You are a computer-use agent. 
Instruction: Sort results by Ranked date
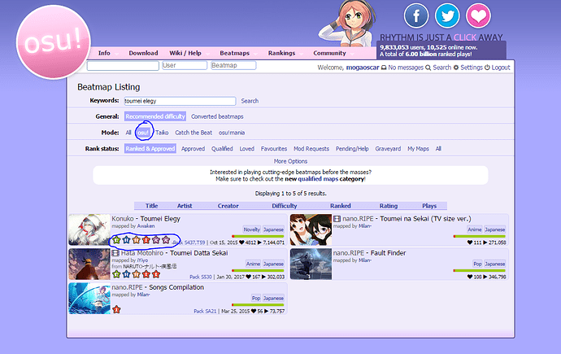[x=340, y=206]
